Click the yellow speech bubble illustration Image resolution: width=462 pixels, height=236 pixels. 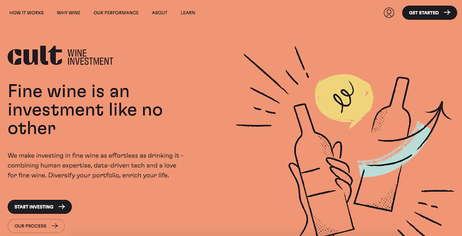pyautogui.click(x=344, y=99)
